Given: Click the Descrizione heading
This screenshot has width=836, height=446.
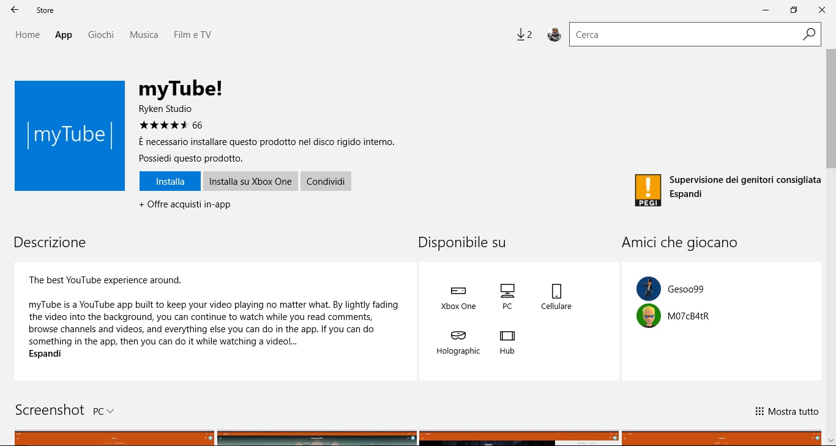Looking at the screenshot, I should pos(50,242).
